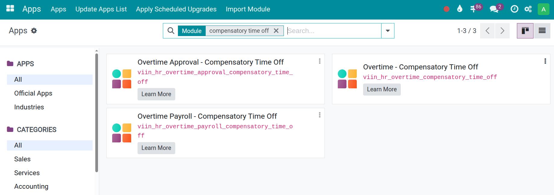Switch to list view

[x=542, y=30]
